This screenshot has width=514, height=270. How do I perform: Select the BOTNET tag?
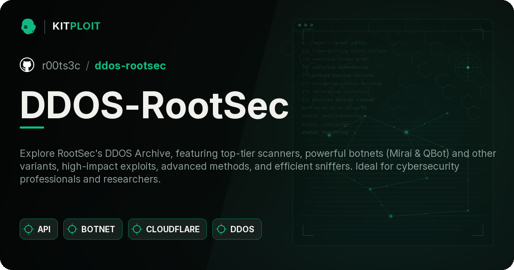pyautogui.click(x=93, y=229)
